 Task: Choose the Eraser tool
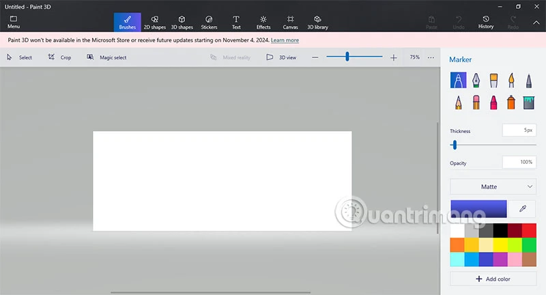tap(476, 102)
